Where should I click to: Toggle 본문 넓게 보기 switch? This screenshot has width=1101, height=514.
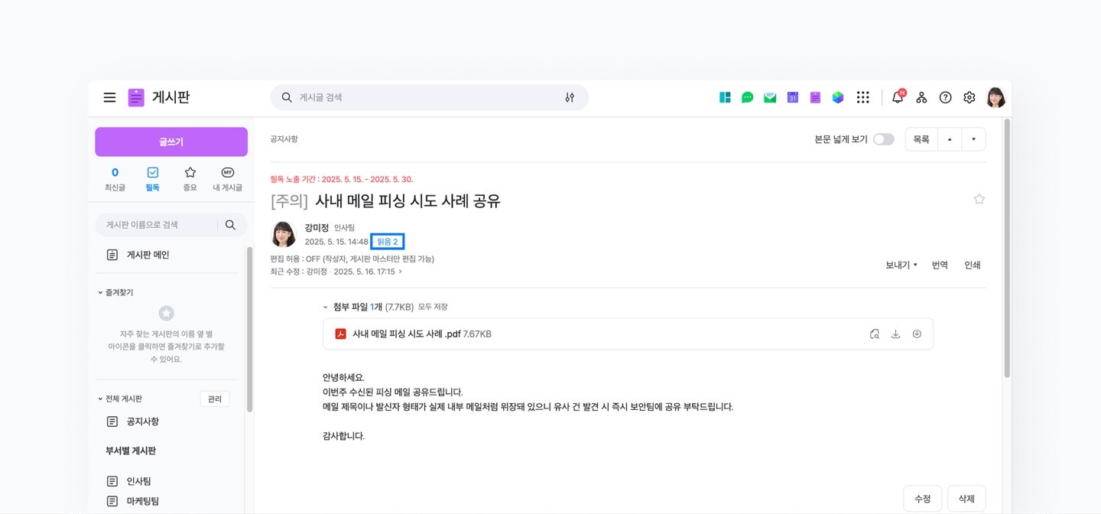[x=883, y=139]
